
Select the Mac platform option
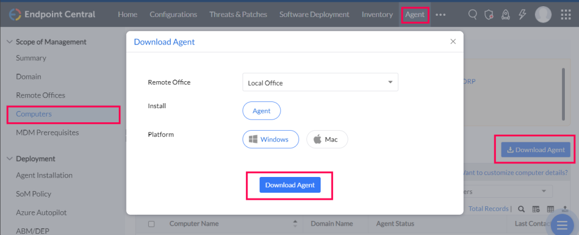pyautogui.click(x=327, y=139)
